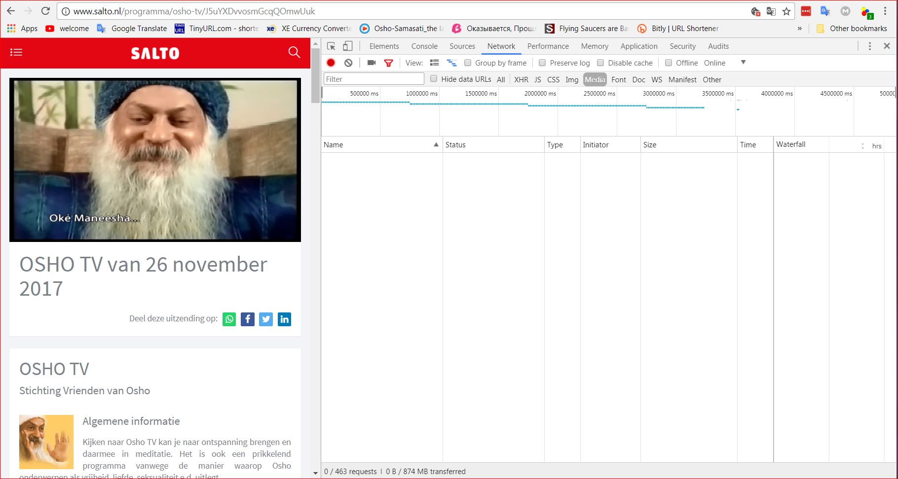
Task: Select the All filter type
Action: 501,79
